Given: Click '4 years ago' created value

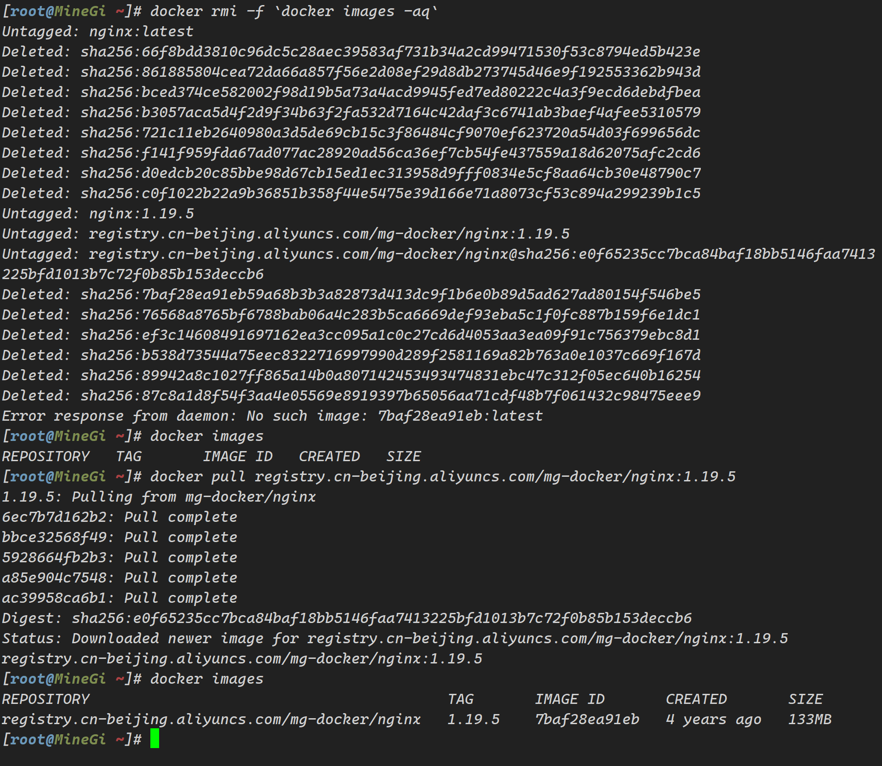Looking at the screenshot, I should [x=714, y=719].
